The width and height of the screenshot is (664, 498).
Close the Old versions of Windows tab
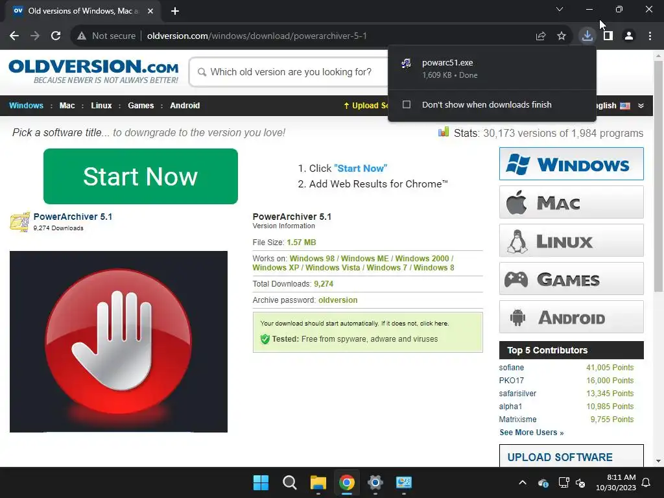pos(150,11)
